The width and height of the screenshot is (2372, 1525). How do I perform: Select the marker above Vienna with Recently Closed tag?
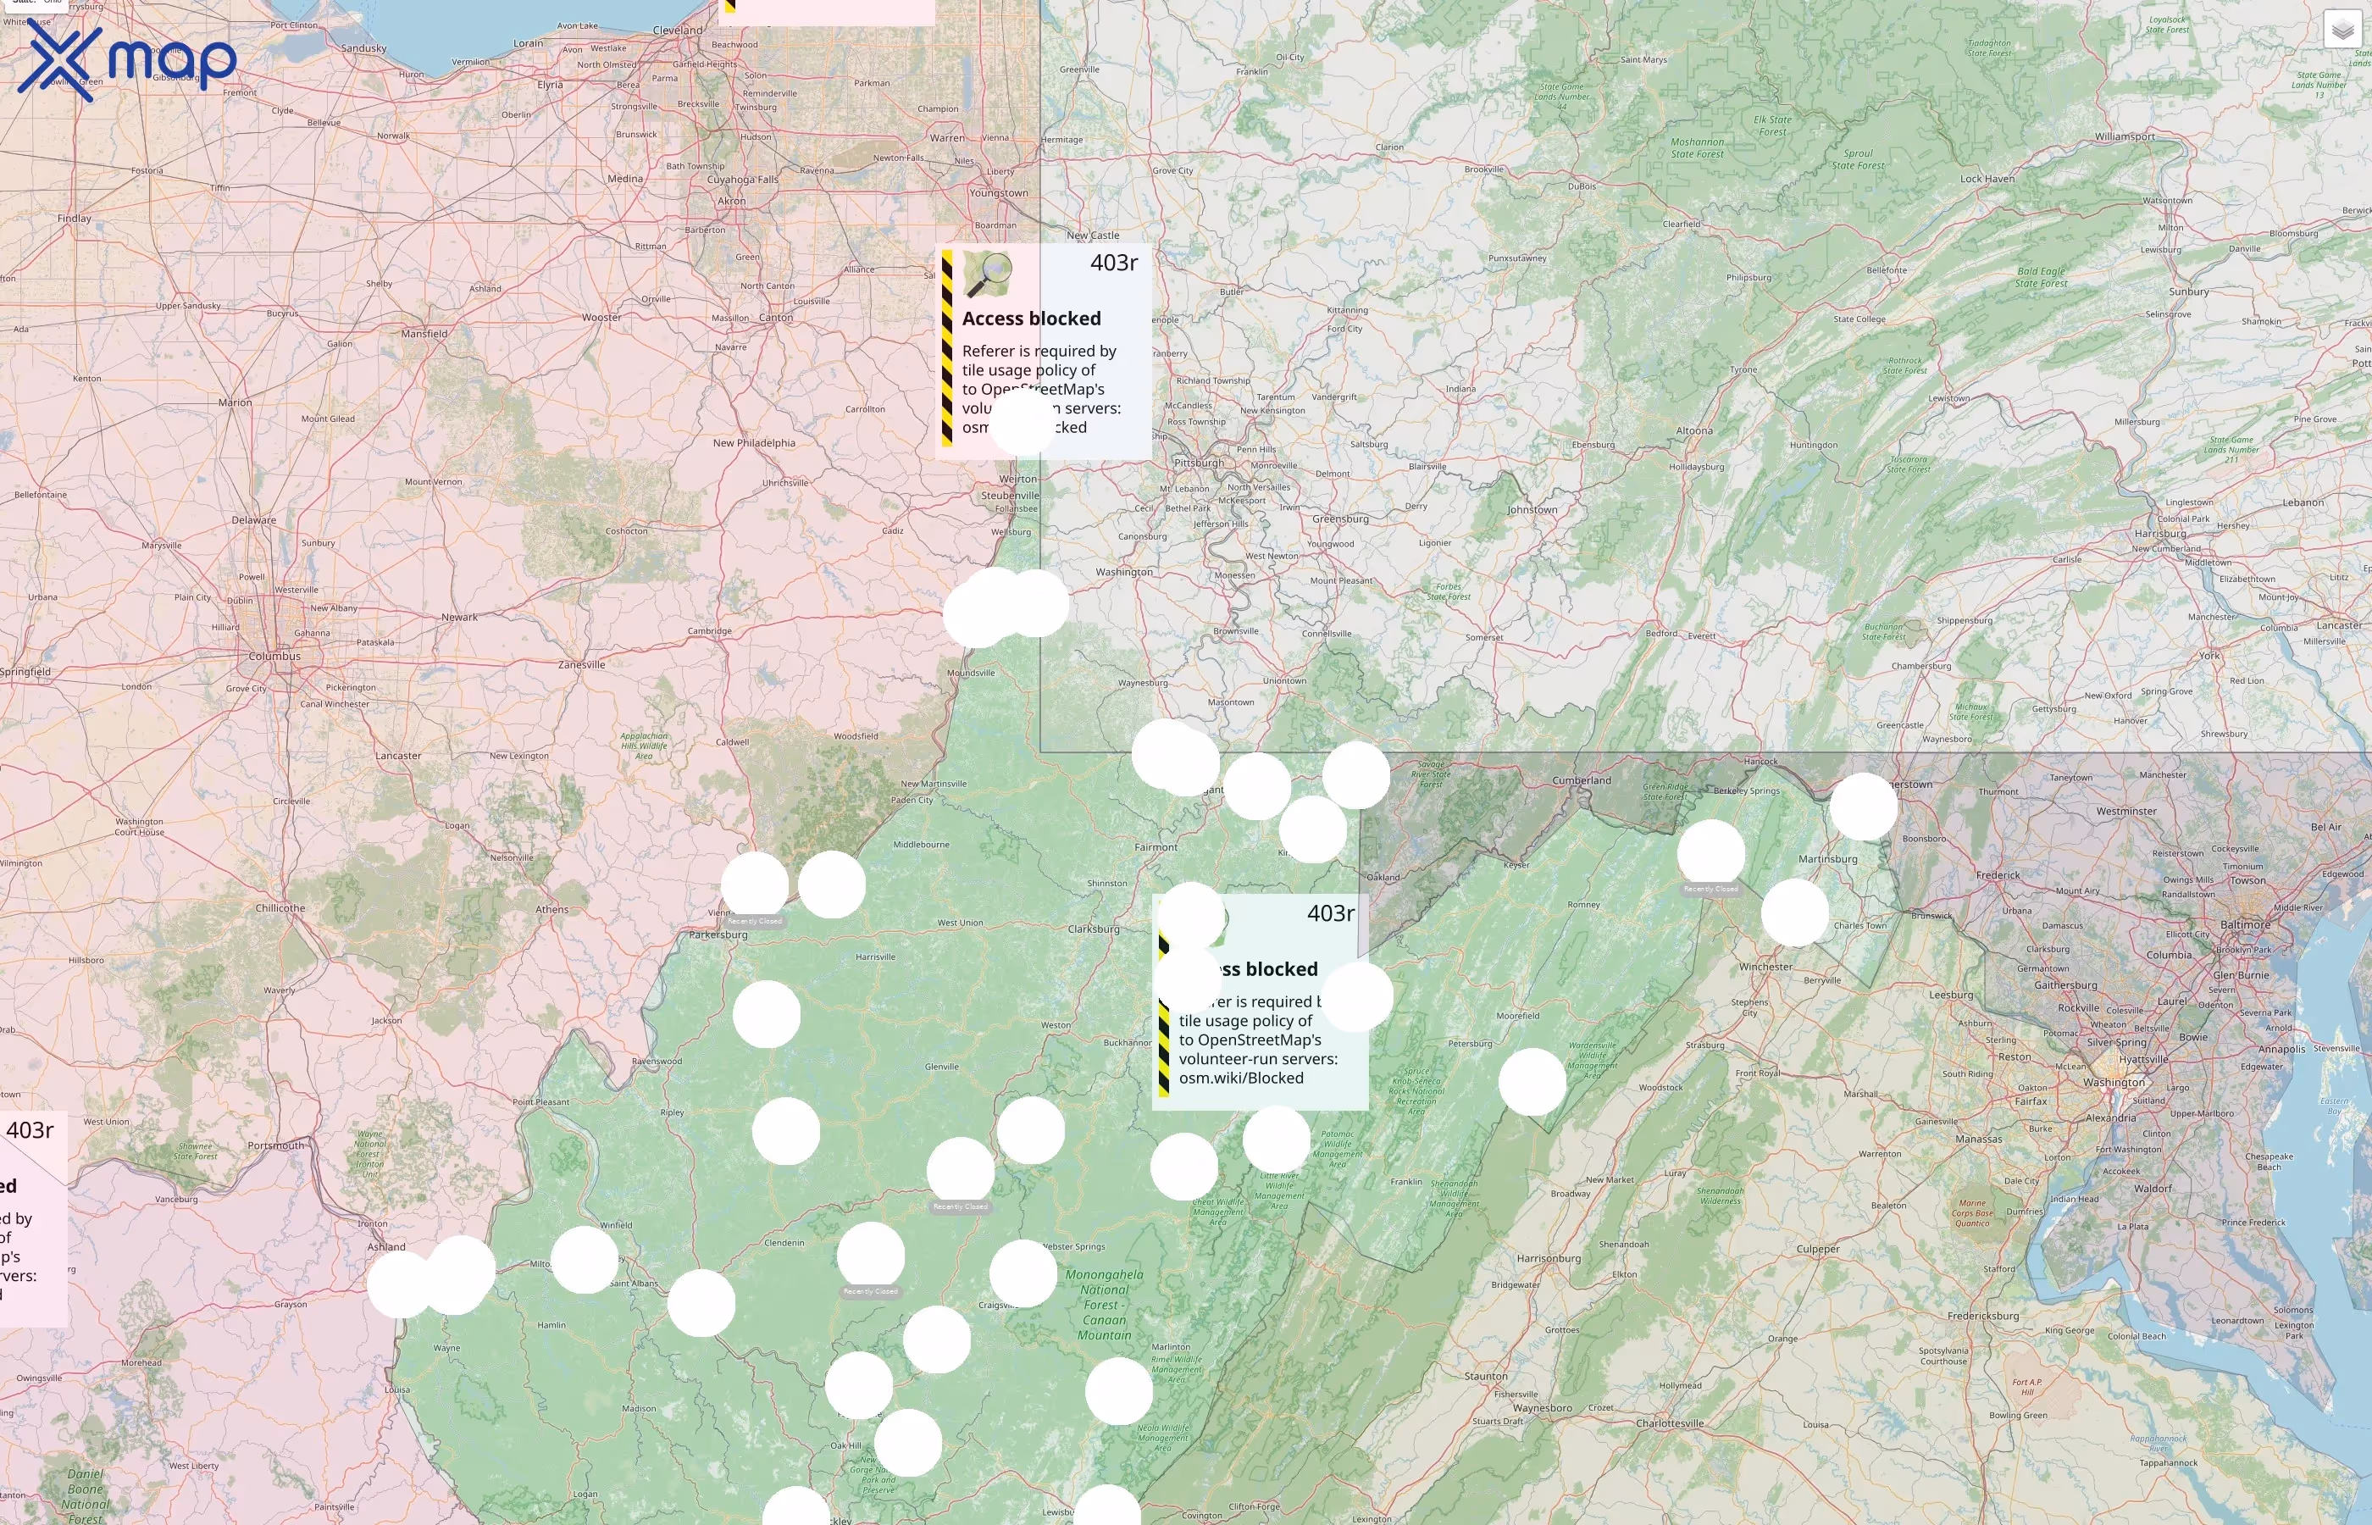pyautogui.click(x=754, y=884)
